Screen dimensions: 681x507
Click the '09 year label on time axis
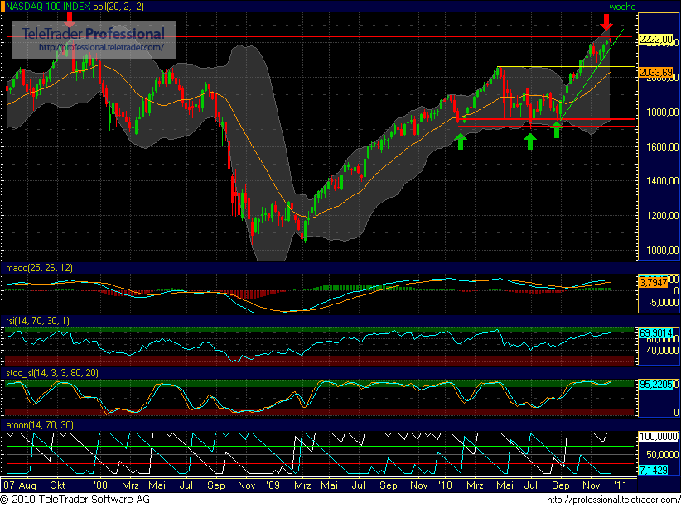[273, 485]
